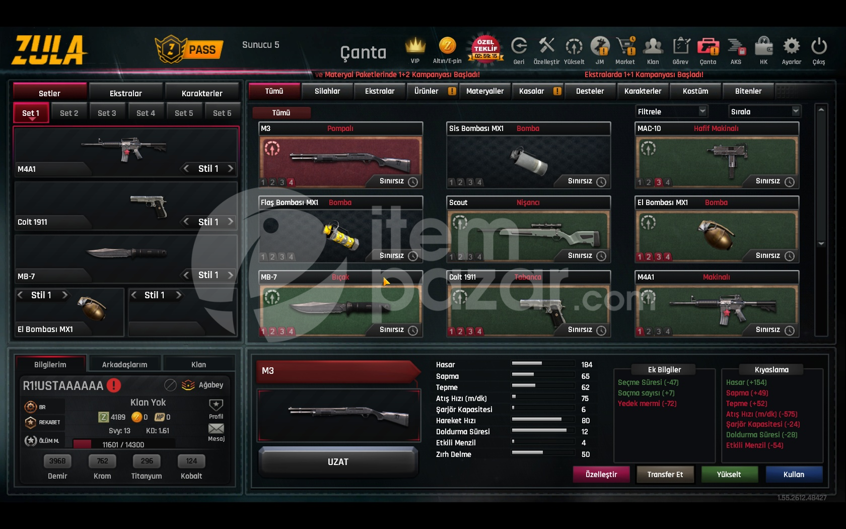846x529 pixels.
Task: Switch to Set 2 loadout
Action: (69, 113)
